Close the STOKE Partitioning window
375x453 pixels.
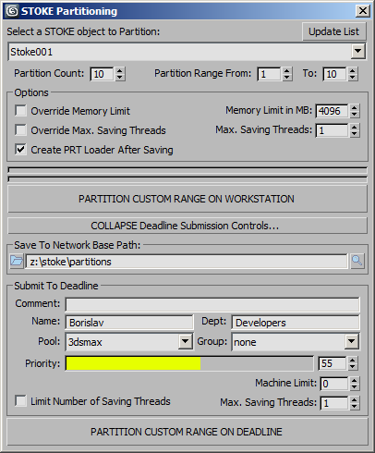point(363,11)
